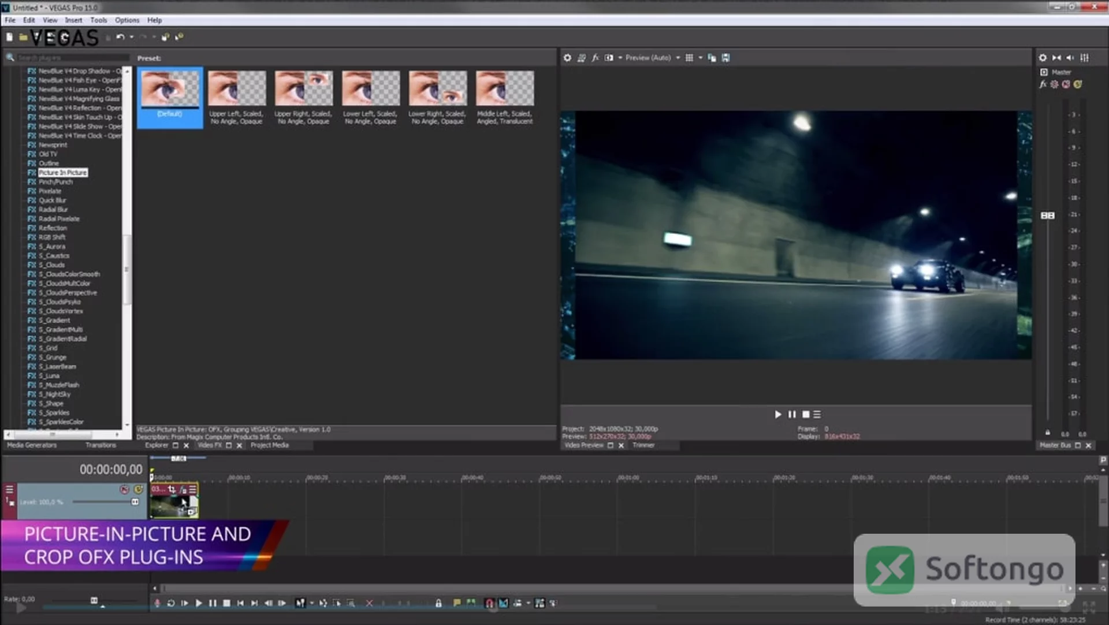Stop the video preview

806,414
